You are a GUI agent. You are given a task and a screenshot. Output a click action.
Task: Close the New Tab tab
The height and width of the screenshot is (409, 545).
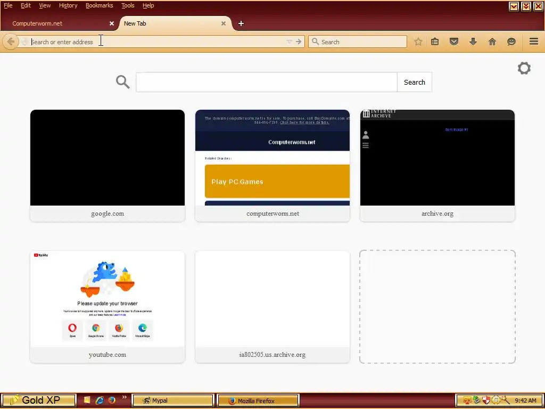tap(224, 23)
